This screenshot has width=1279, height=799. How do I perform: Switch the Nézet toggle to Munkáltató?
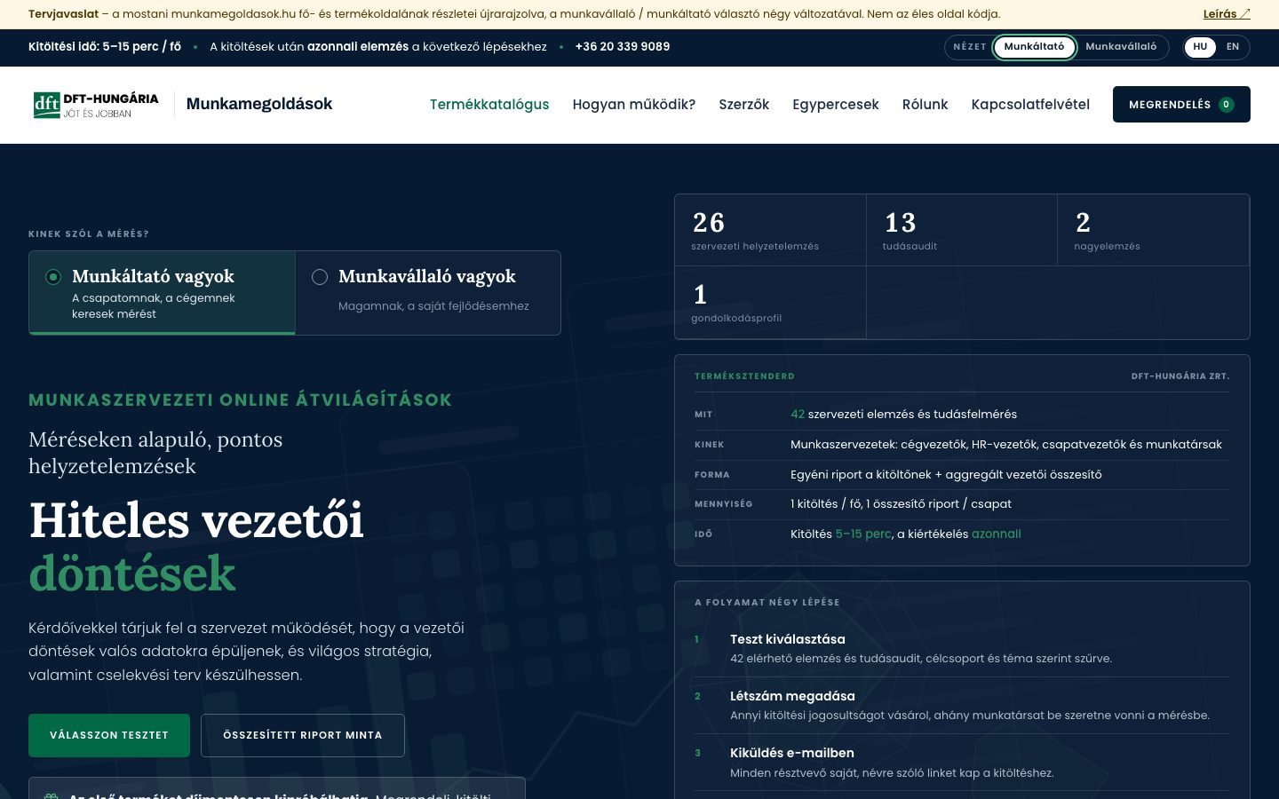point(1034,47)
